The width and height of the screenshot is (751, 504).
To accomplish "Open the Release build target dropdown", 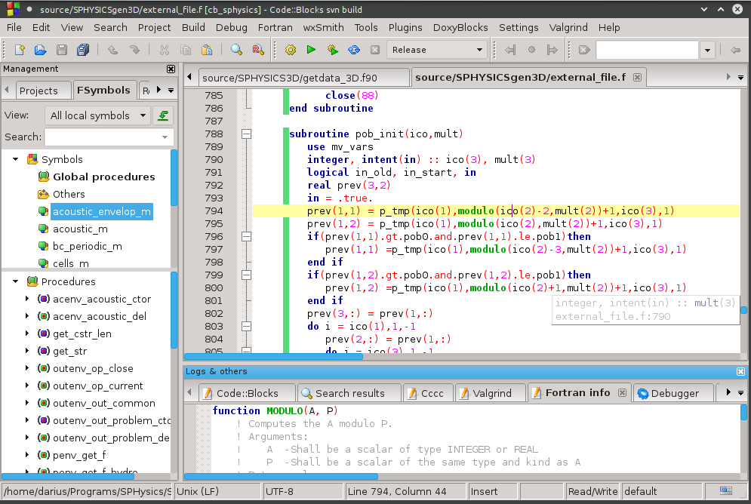I will point(479,49).
